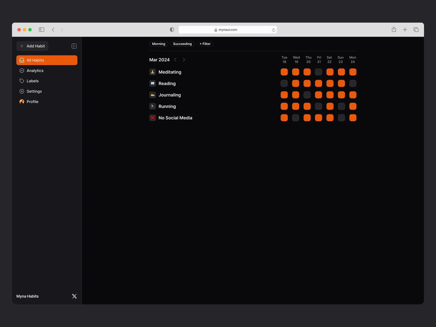
Task: Click the Add Habit button
Action: [x=32, y=46]
